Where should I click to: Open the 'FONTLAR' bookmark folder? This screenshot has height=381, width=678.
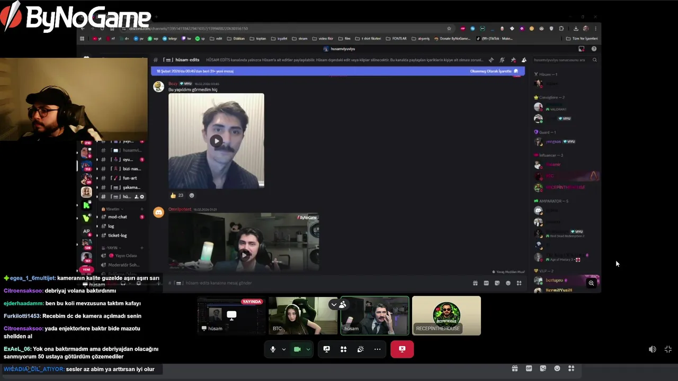click(x=397, y=39)
